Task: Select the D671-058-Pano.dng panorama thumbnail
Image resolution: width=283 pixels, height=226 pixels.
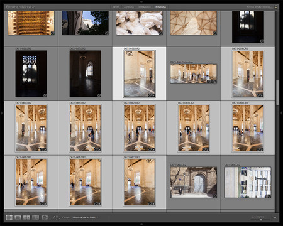Action: pyautogui.click(x=193, y=74)
